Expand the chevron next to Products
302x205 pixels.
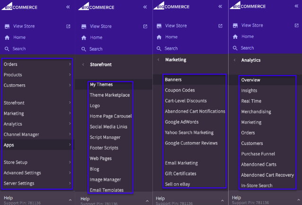[x=70, y=74]
